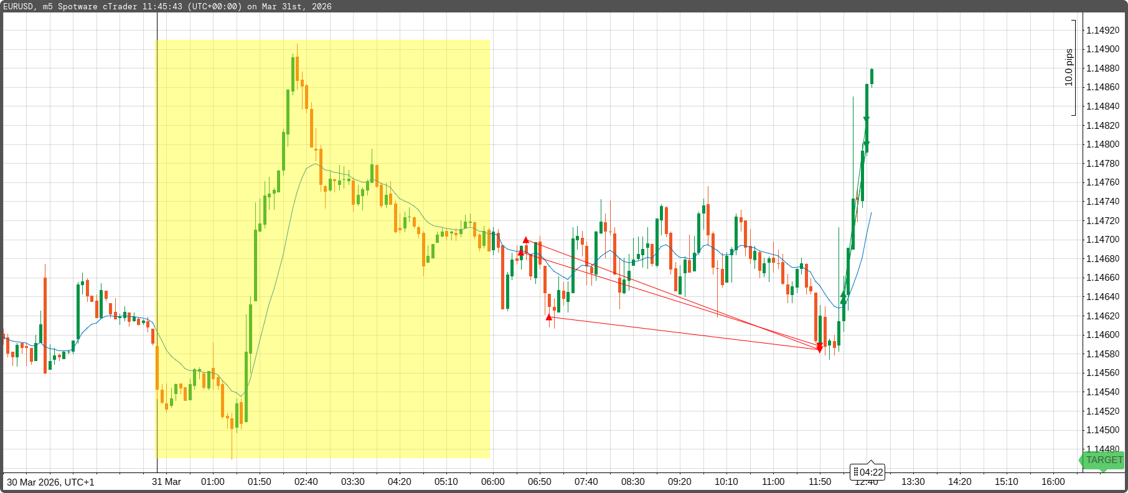Click the green TARGET price label
1128x493 pixels.
[1103, 460]
